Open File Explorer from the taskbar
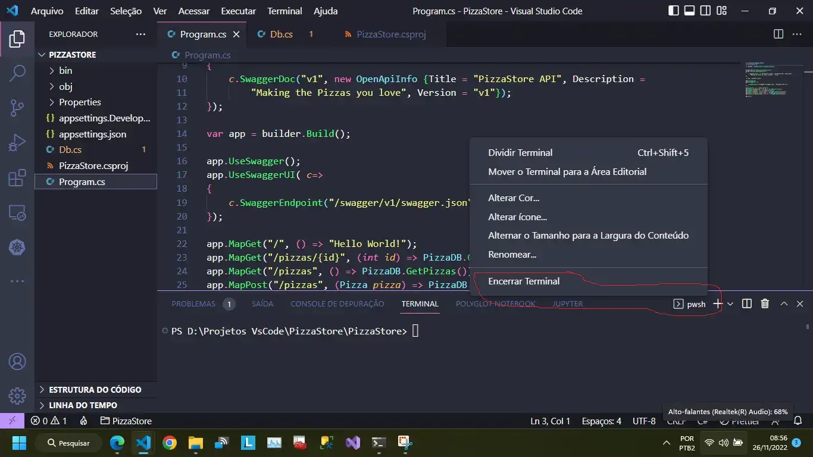 point(196,443)
